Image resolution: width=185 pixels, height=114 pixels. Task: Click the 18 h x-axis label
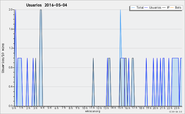[142, 108]
